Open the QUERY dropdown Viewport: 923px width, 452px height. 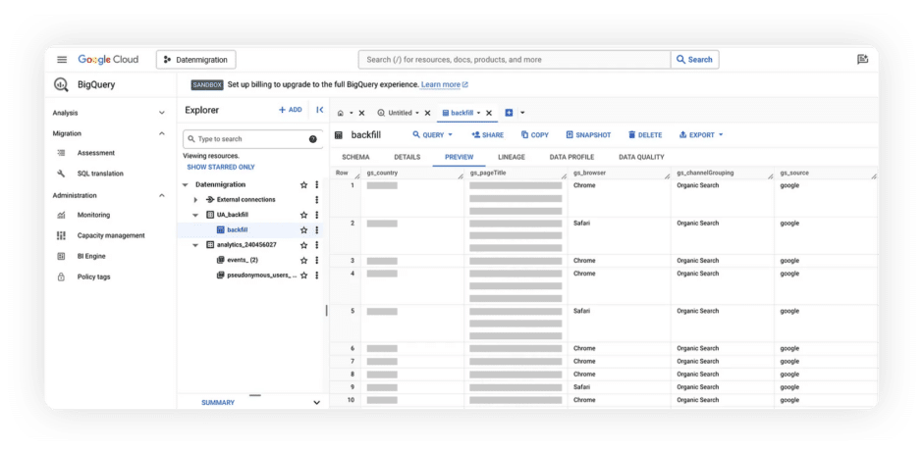click(433, 135)
